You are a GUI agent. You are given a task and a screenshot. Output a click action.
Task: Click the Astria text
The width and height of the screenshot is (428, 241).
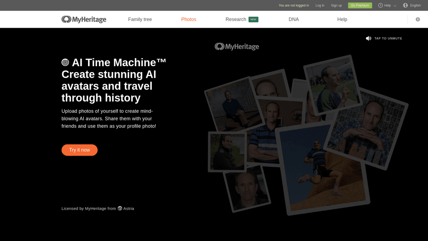coord(128,208)
